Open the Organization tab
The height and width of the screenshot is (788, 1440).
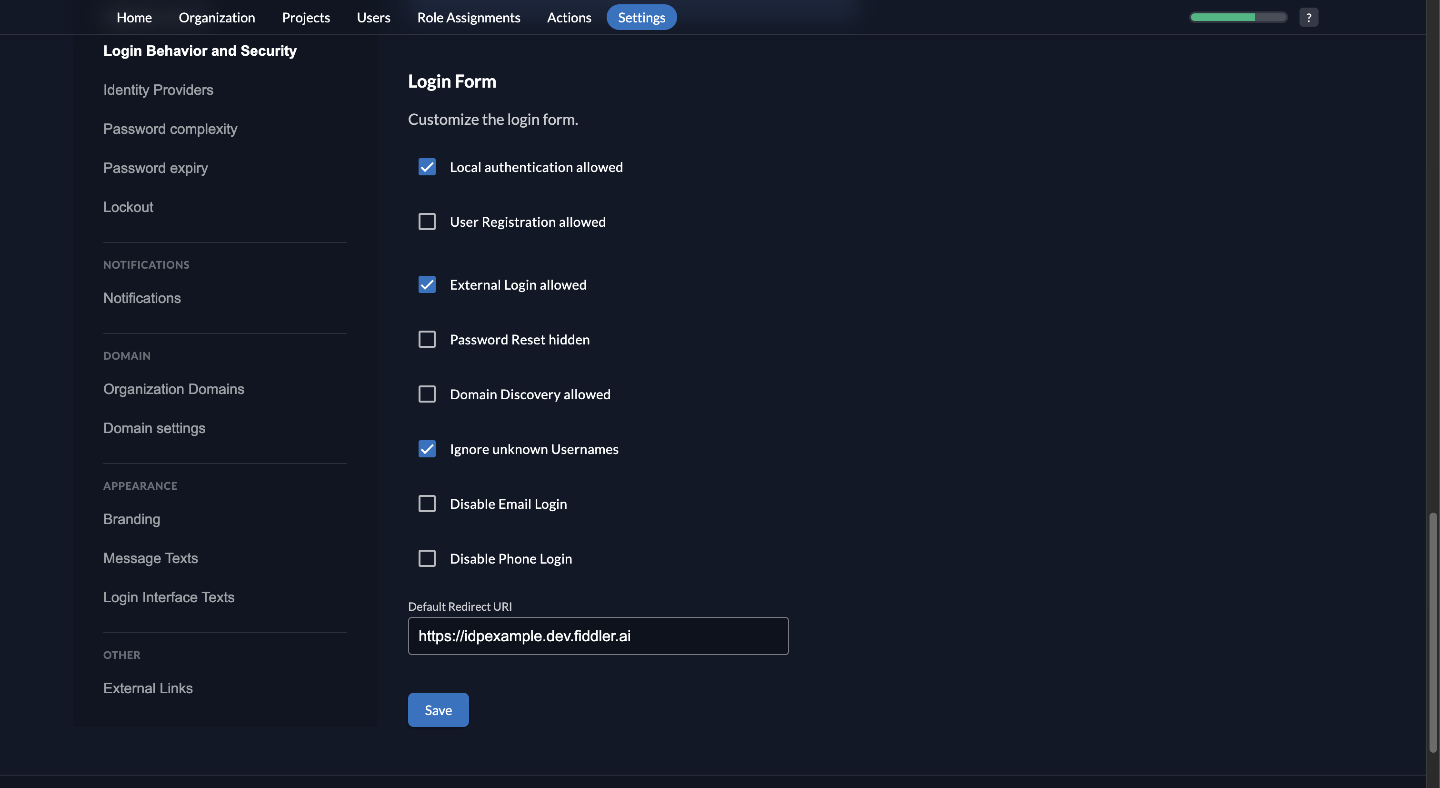click(217, 17)
